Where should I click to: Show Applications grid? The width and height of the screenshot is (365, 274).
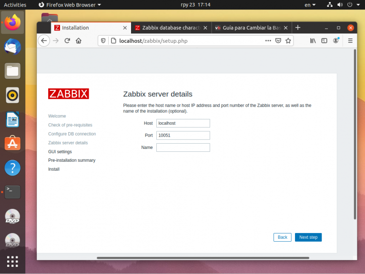coord(12,262)
